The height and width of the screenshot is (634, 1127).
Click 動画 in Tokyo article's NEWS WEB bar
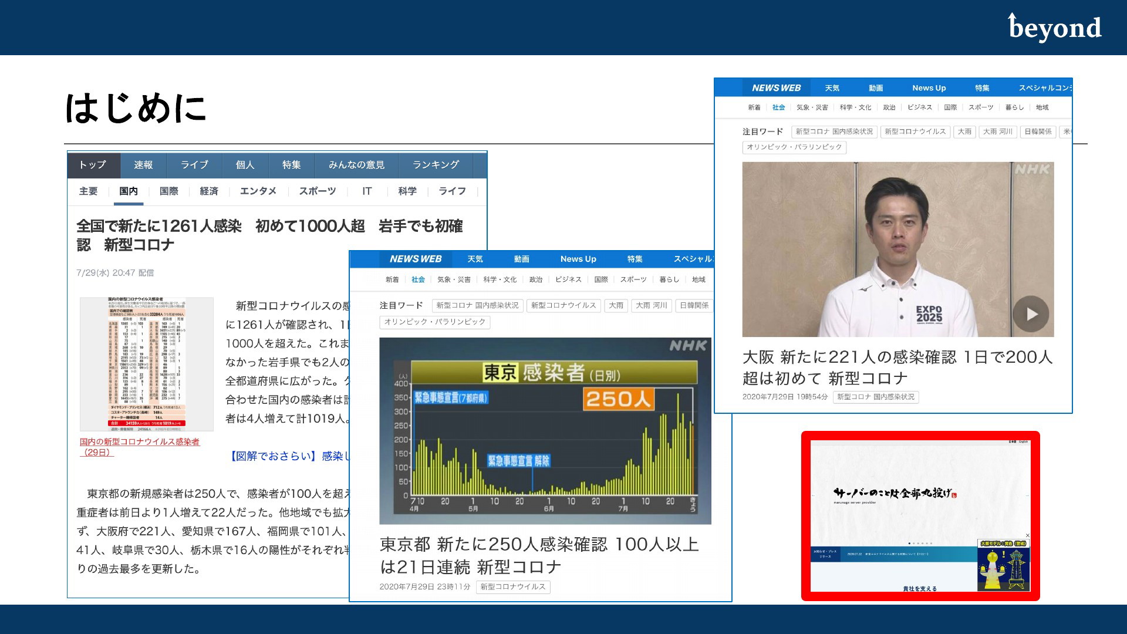[521, 259]
